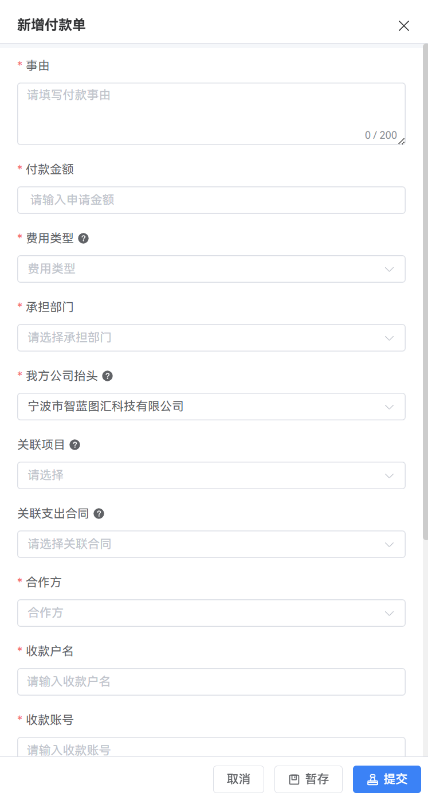Click help icon beside 费用类型 label
The height and width of the screenshot is (800, 428).
pyautogui.click(x=84, y=239)
